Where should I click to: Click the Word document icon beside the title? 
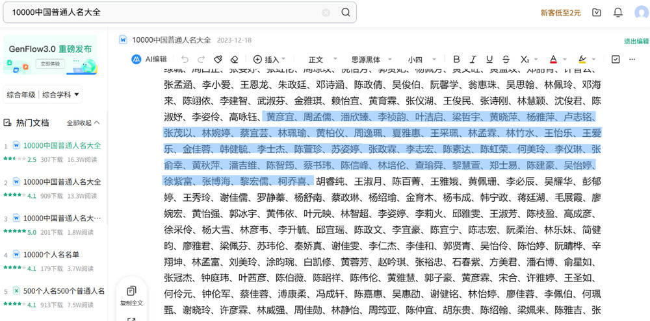coord(123,40)
